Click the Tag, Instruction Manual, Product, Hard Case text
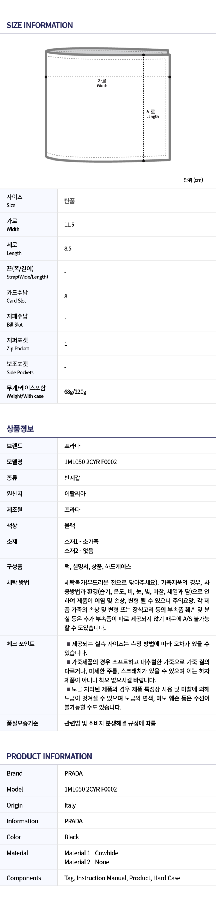Viewport: 216px width, 904px height. point(122,878)
